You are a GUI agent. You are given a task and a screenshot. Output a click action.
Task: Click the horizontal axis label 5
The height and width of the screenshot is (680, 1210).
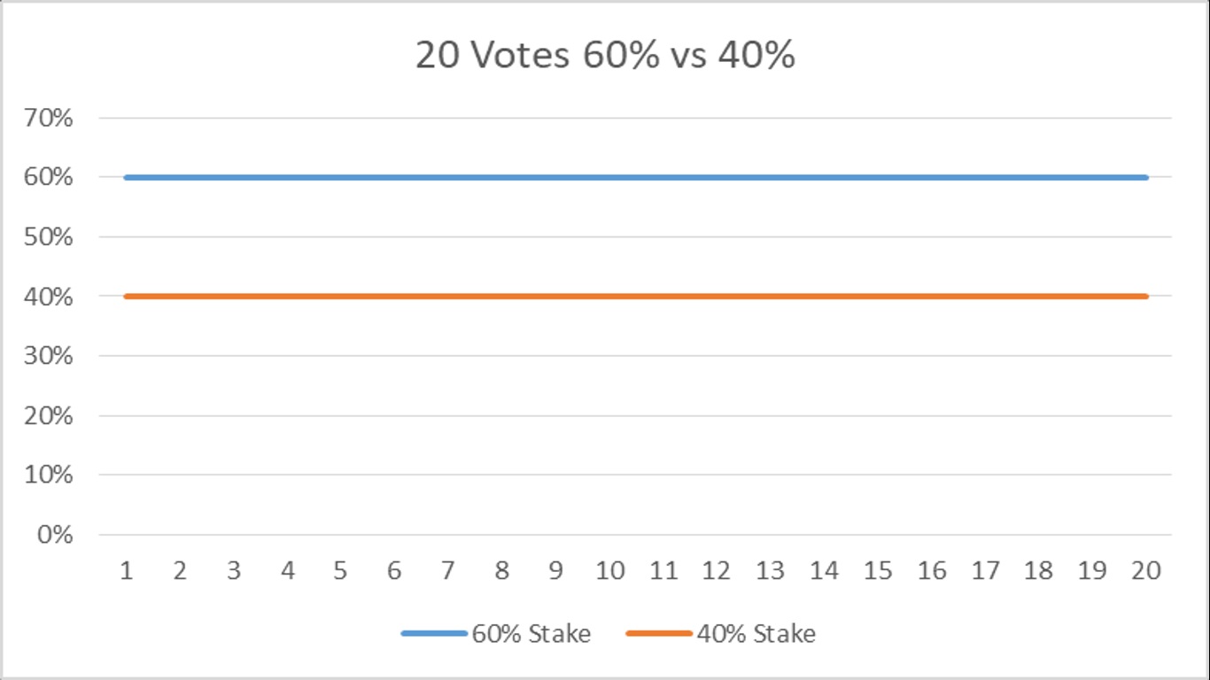(x=341, y=571)
